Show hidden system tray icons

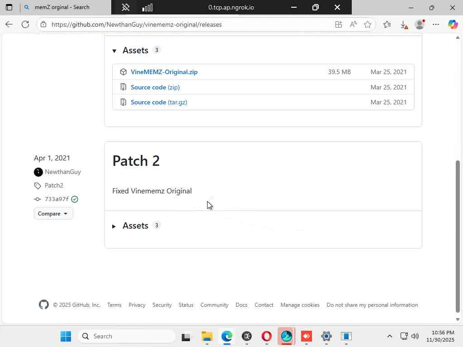click(390, 336)
